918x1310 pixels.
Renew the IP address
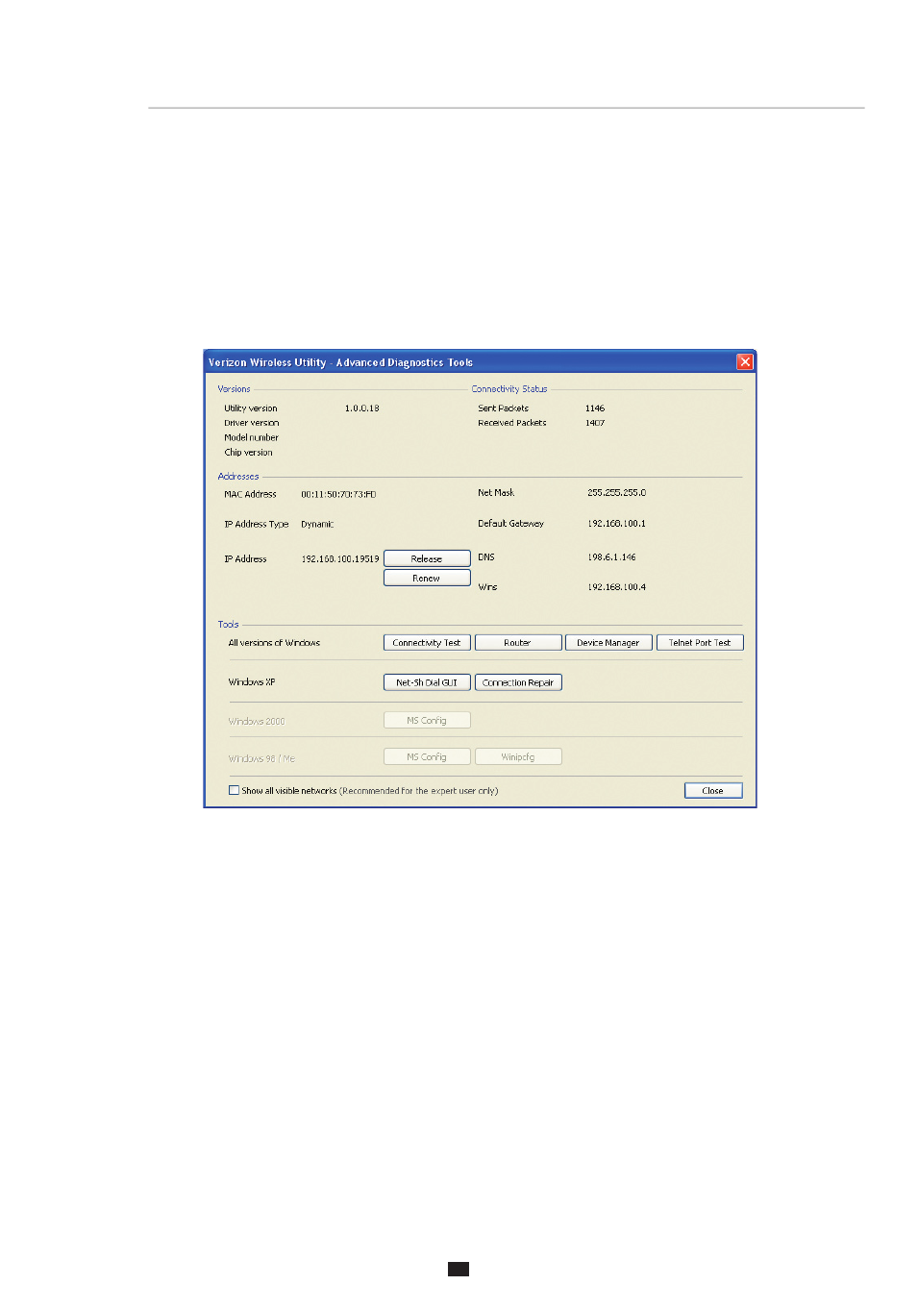(x=427, y=578)
